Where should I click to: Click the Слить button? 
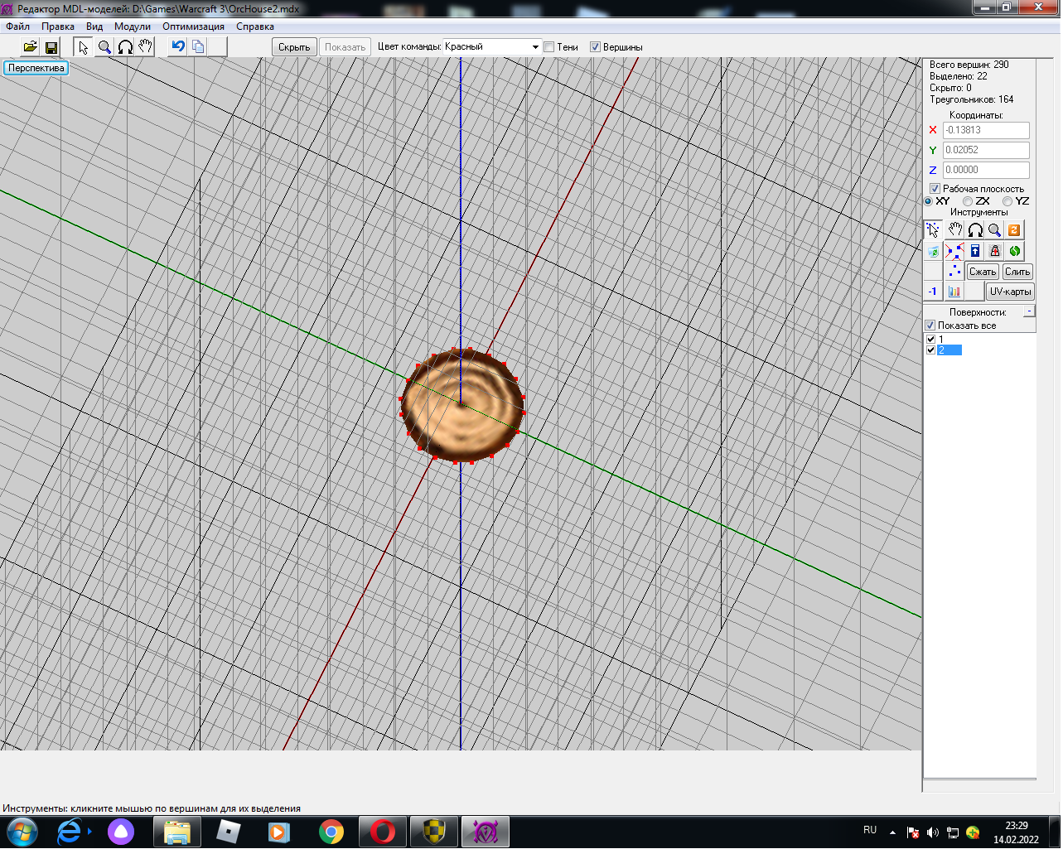click(x=1017, y=272)
